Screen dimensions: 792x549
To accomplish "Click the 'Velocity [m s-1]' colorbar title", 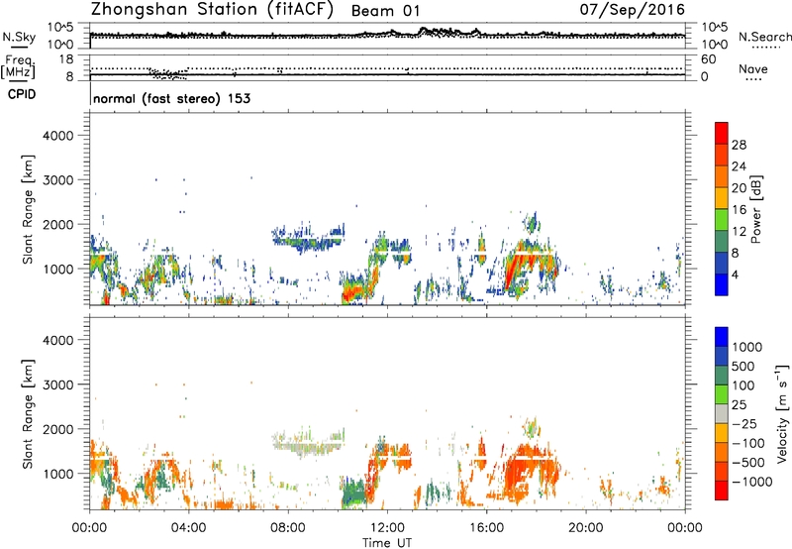I will tap(782, 413).
